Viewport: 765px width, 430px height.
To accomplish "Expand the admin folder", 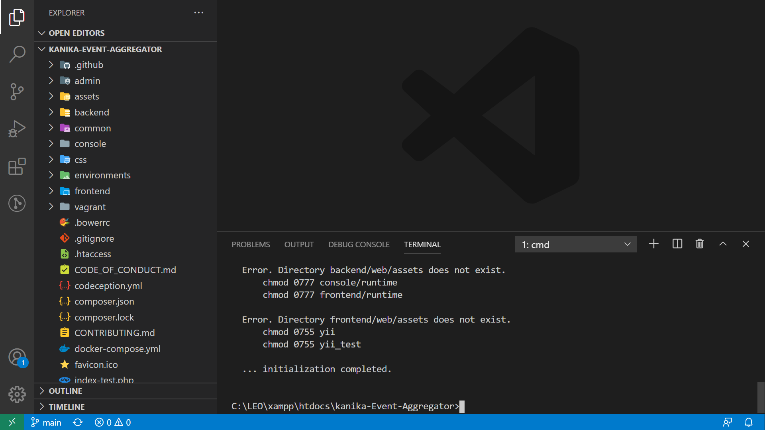I will click(126, 81).
